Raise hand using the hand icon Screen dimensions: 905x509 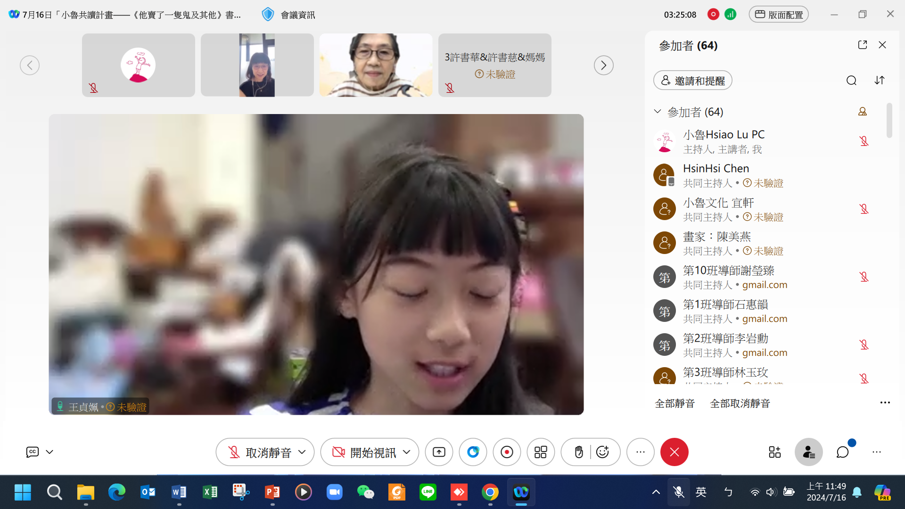579,452
